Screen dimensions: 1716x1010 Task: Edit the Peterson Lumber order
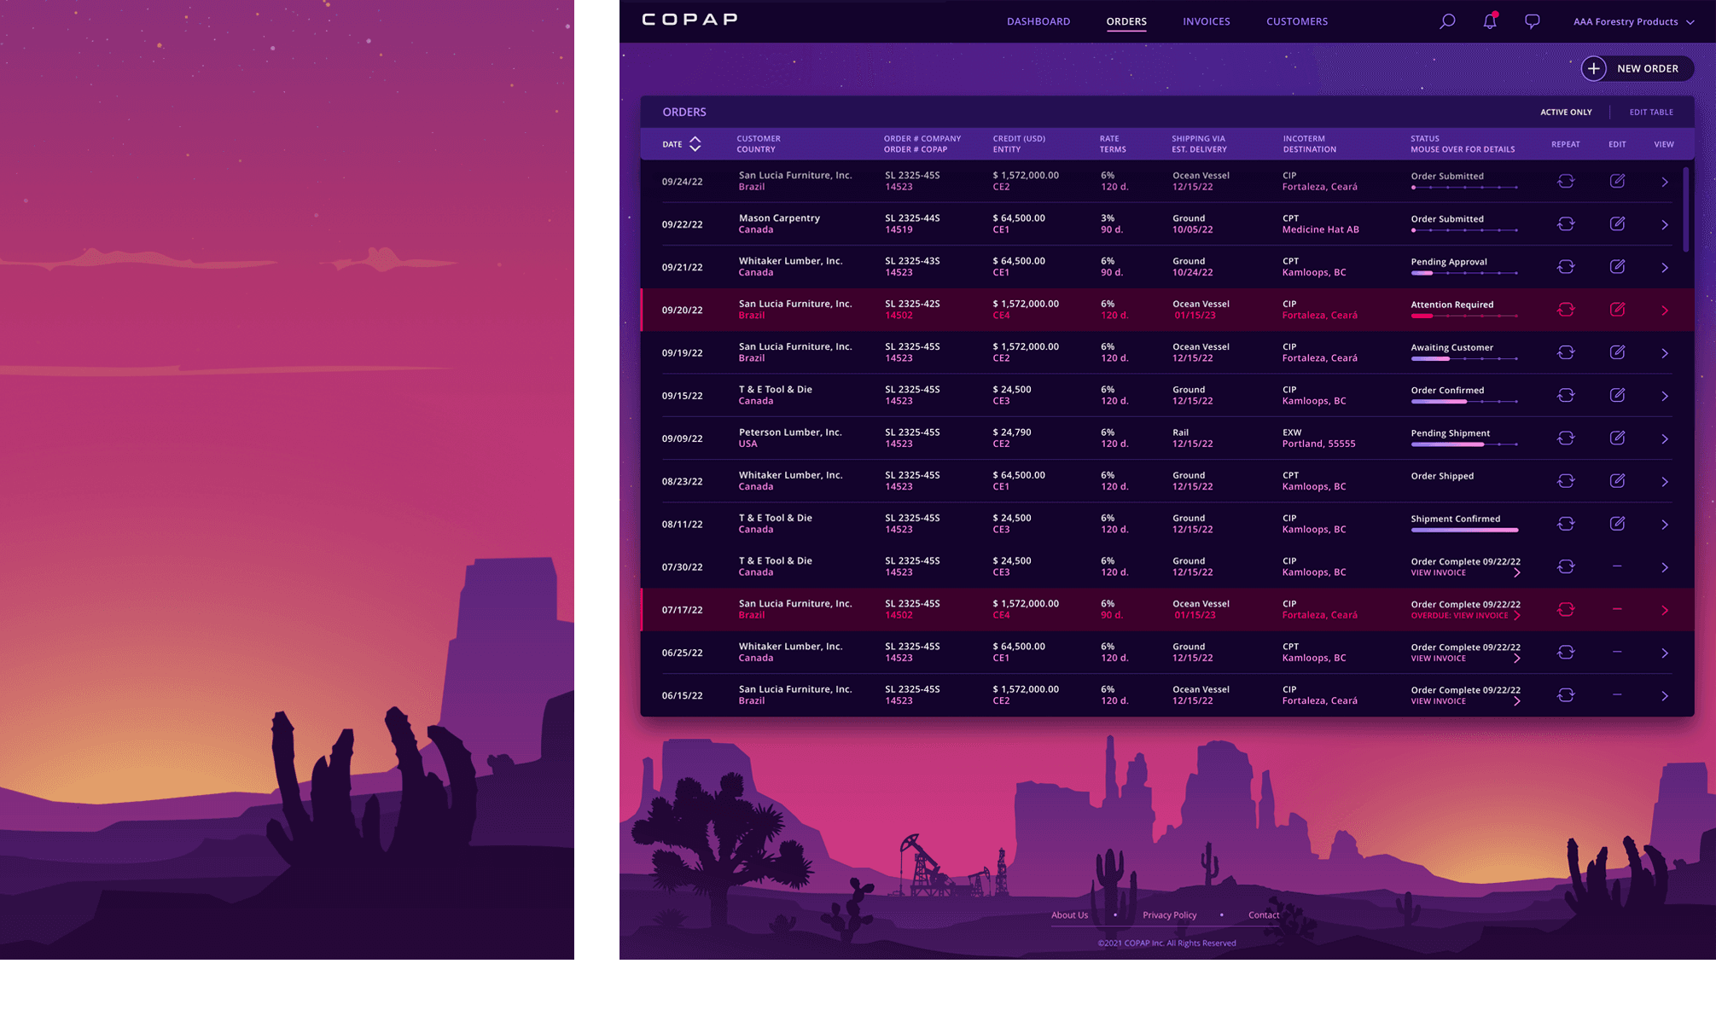(1617, 438)
